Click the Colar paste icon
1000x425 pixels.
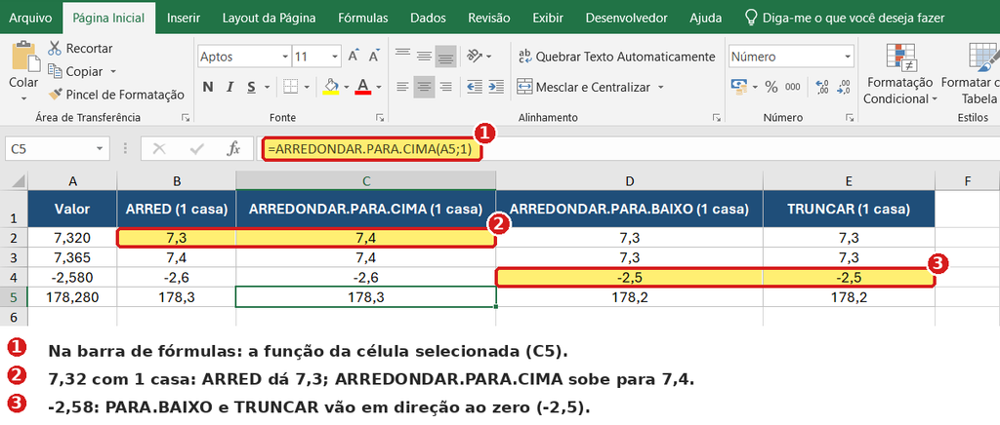(25, 56)
